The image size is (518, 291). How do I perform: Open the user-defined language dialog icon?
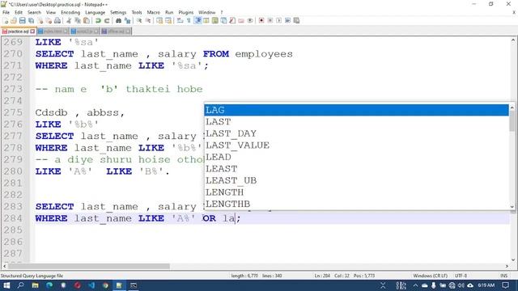click(x=206, y=20)
